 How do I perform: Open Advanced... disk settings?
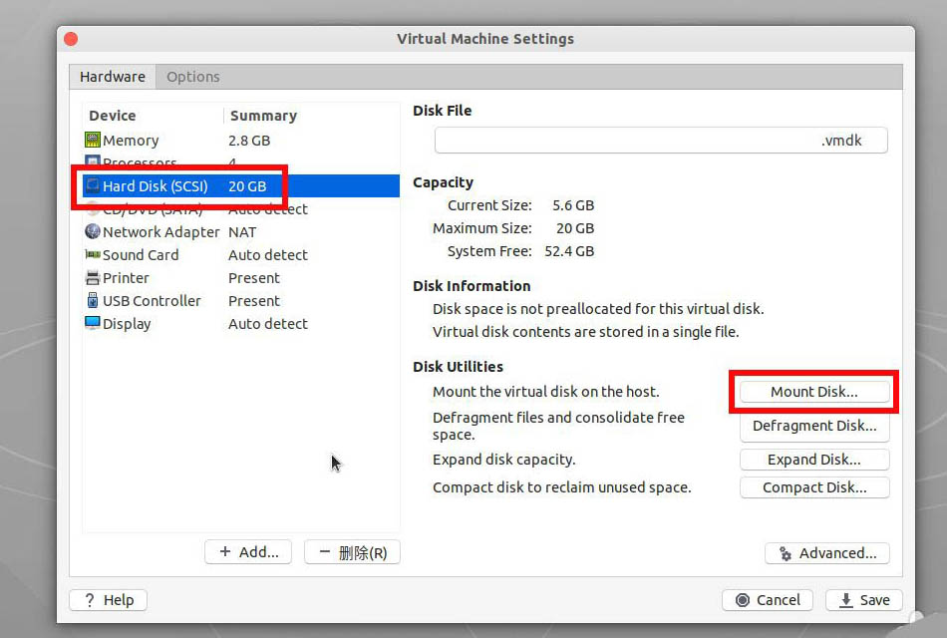(826, 553)
